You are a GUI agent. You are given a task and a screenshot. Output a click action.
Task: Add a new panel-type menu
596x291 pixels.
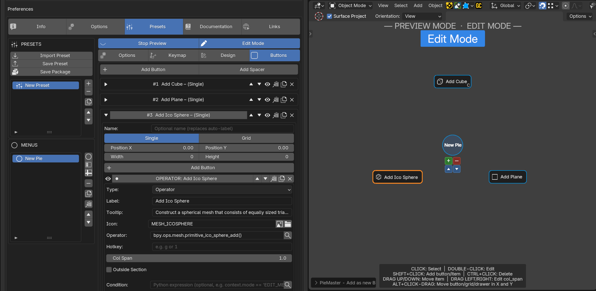tap(88, 165)
